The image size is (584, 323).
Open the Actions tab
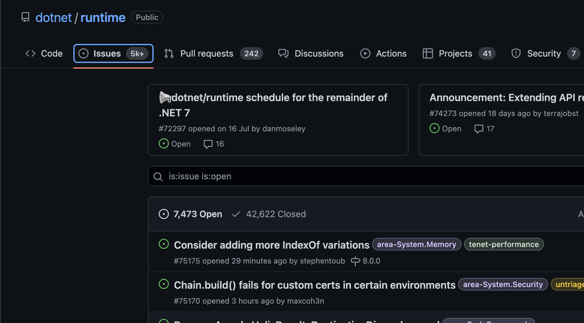coord(383,53)
